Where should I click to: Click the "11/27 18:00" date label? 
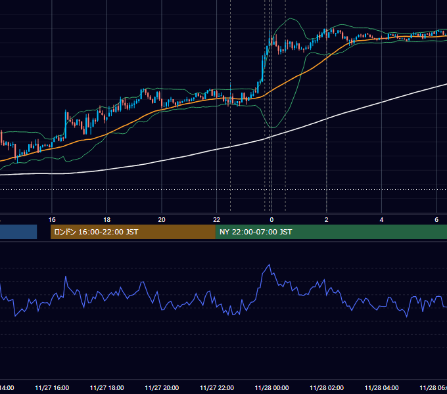point(107,387)
